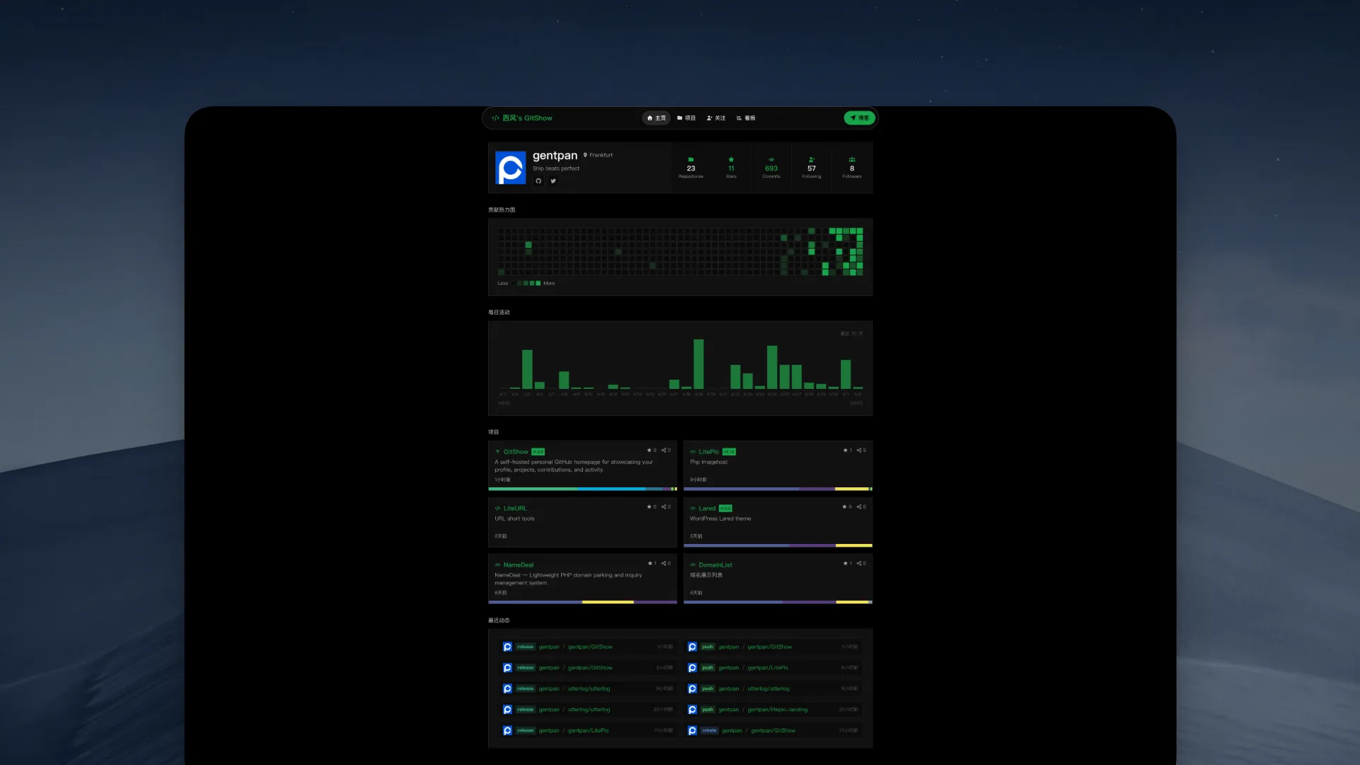Click the commit icon above 693 Commits
This screenshot has width=1360, height=765.
(771, 159)
